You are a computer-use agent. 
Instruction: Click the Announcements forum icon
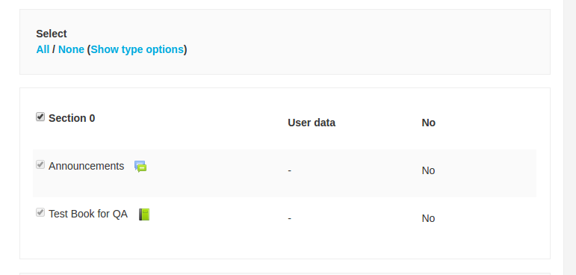(x=140, y=167)
